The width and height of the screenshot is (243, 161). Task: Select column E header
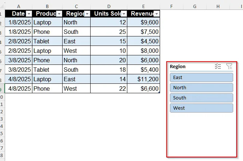143,7
